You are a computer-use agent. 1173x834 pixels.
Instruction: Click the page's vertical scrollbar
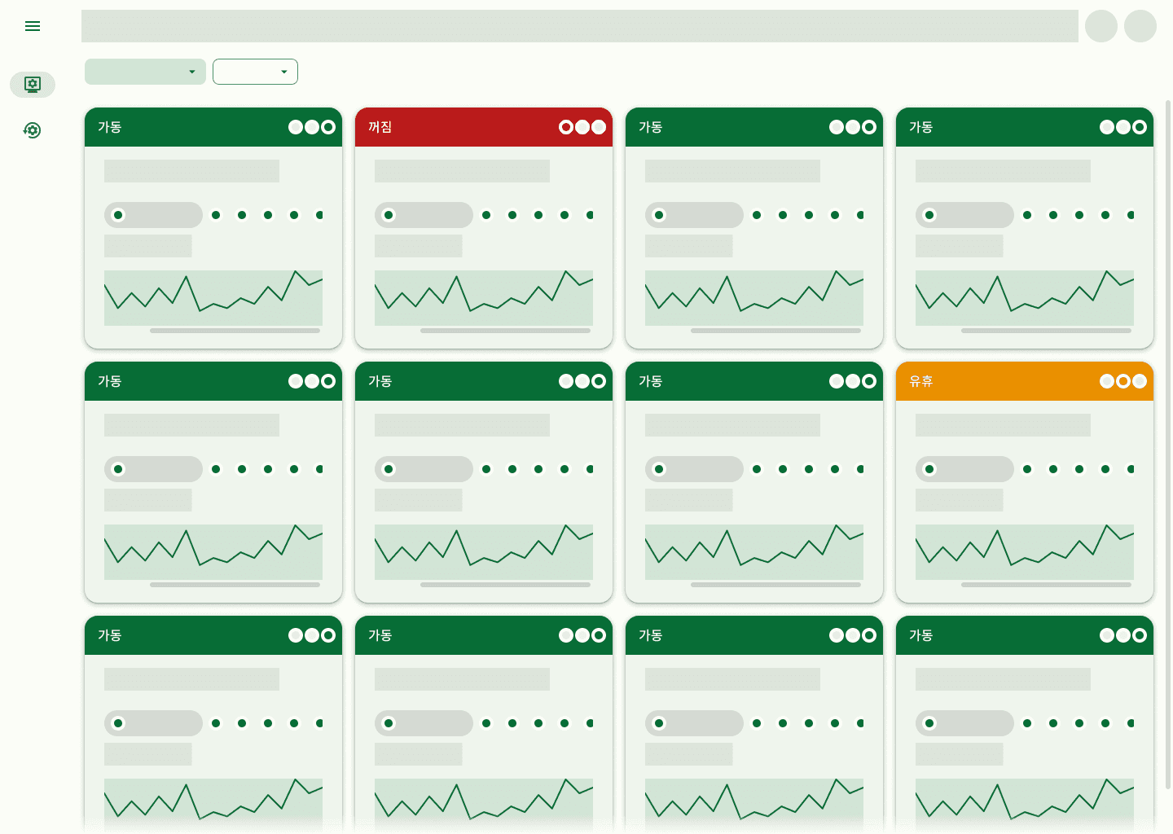tap(1168, 445)
